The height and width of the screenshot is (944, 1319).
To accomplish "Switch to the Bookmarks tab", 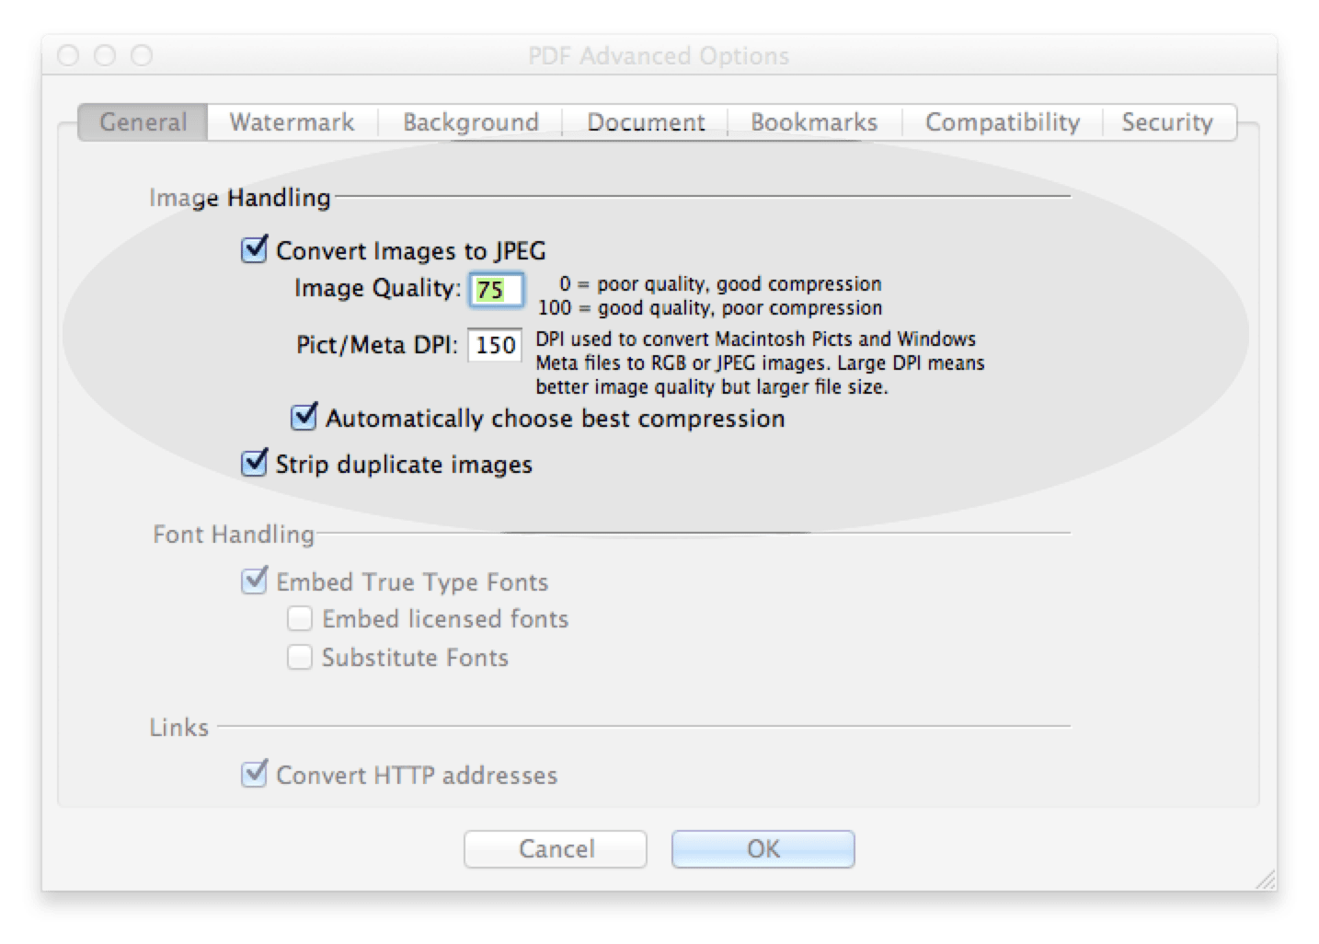I will click(x=815, y=121).
